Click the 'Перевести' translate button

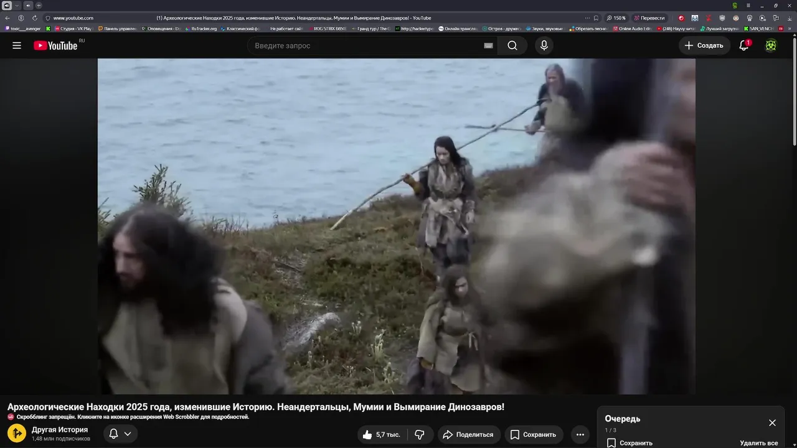tap(649, 18)
